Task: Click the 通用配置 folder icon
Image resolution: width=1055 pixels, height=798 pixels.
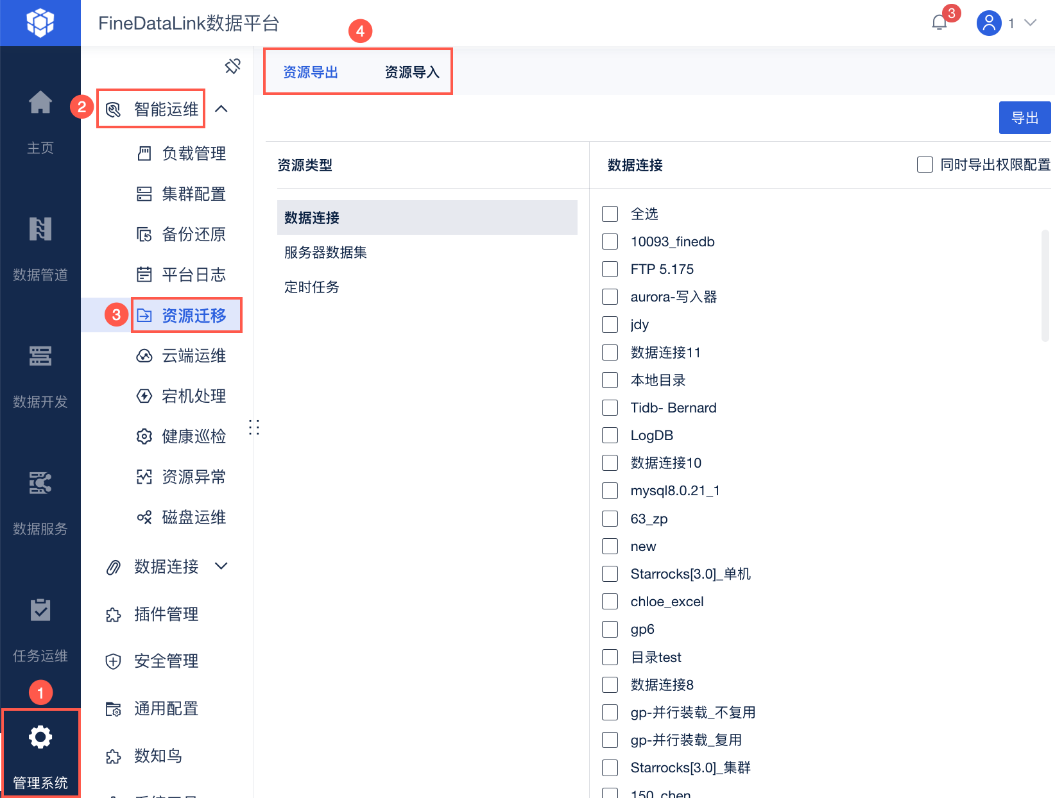Action: [114, 709]
